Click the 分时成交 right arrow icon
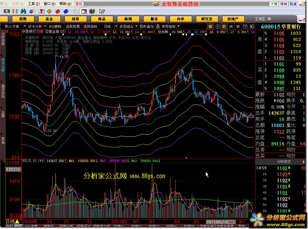Screen dimensions: 308x229 304,162
